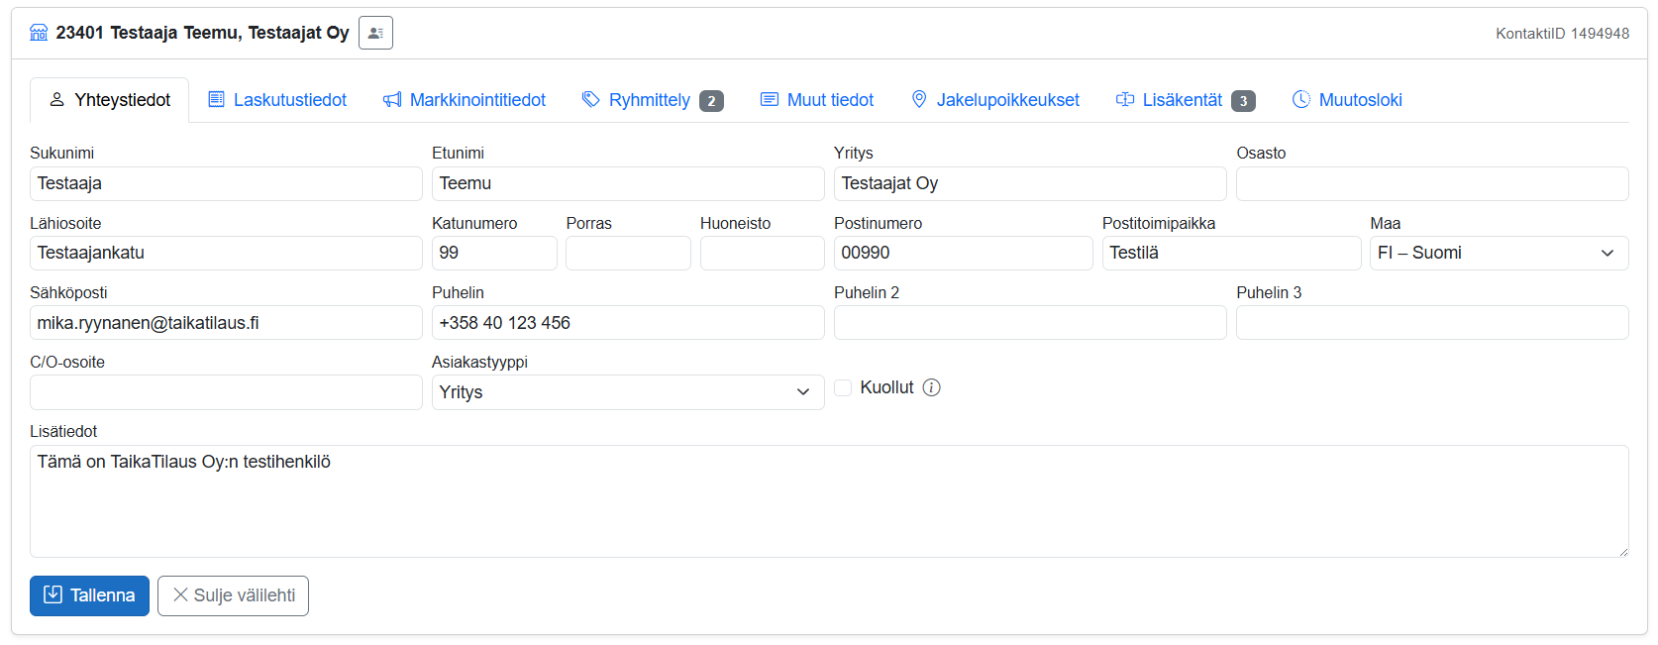Open the Jakelupoikkeukset tab
1658x645 pixels.
coord(995,100)
